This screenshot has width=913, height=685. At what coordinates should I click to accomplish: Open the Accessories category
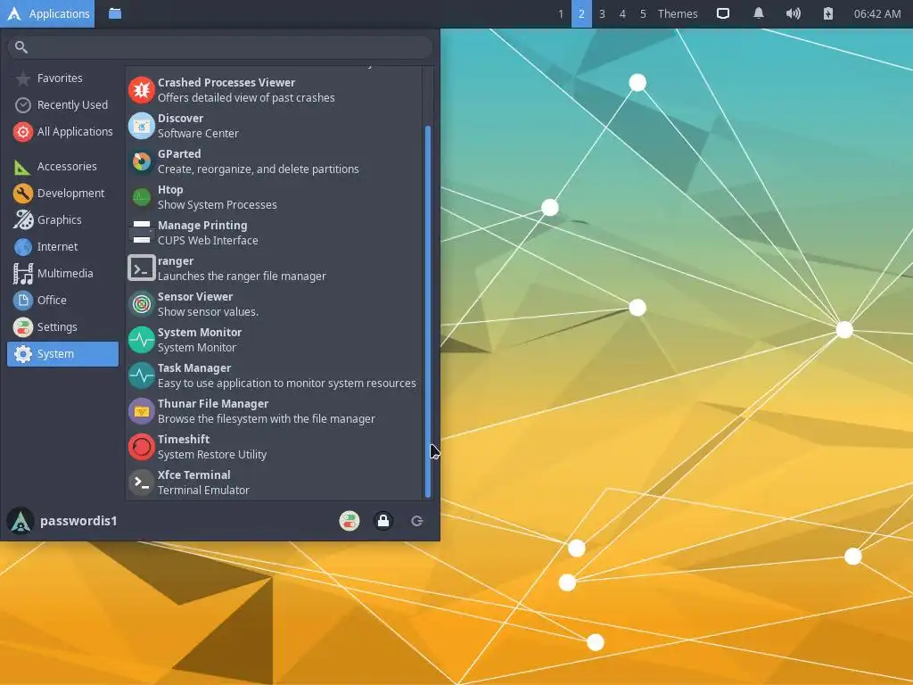pos(63,167)
